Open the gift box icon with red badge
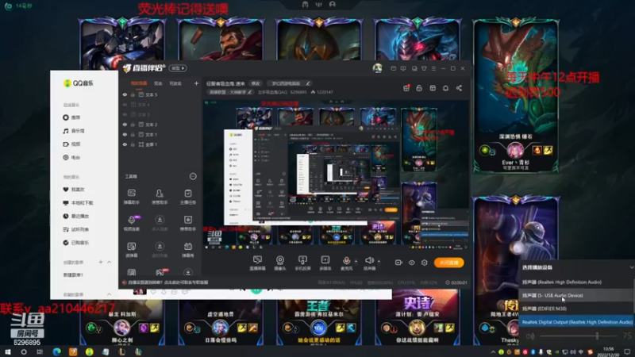 (406, 88)
